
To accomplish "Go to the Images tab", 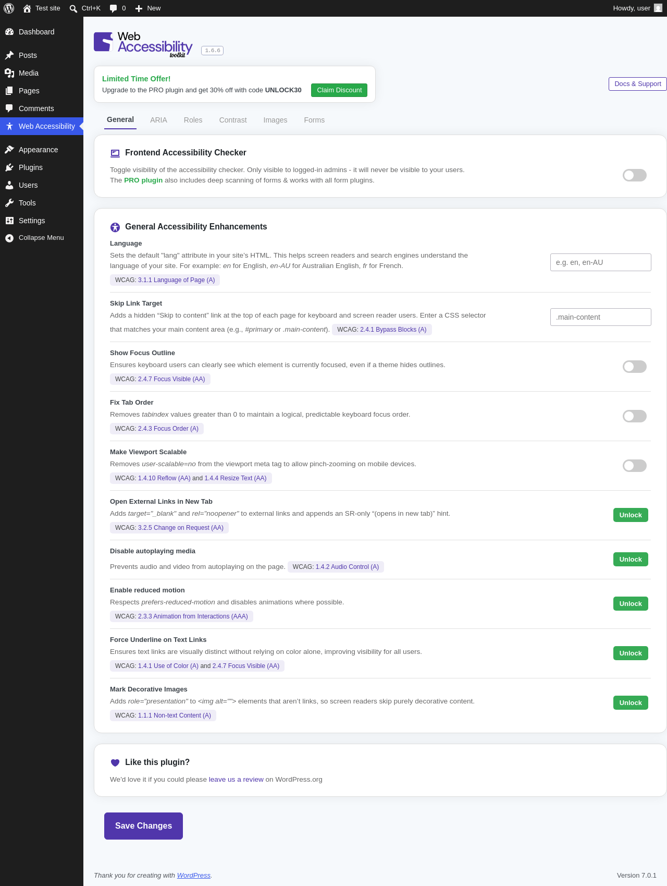I will 275,120.
